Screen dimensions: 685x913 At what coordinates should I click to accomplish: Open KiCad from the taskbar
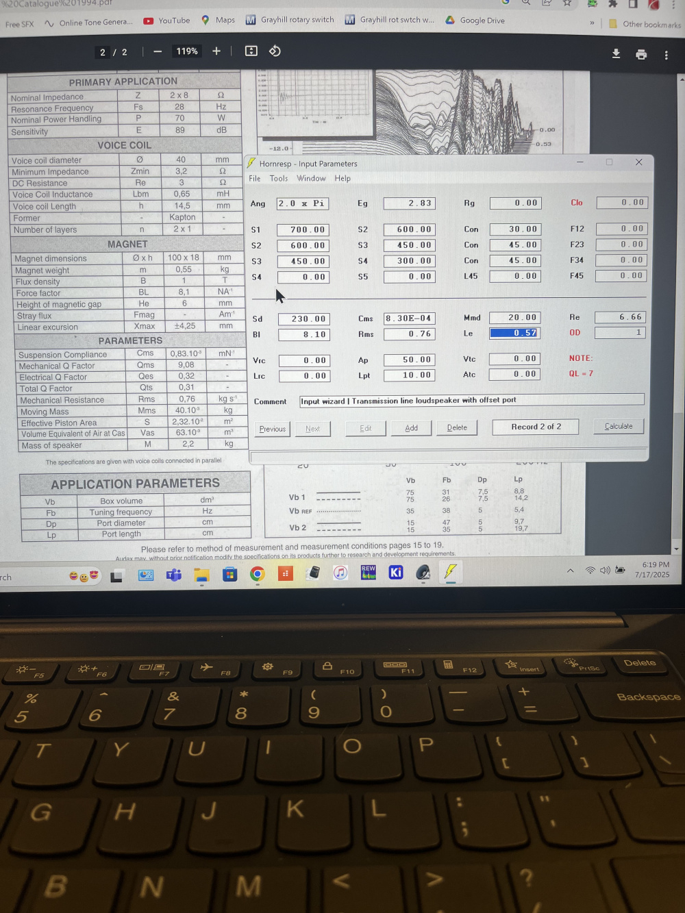(396, 573)
